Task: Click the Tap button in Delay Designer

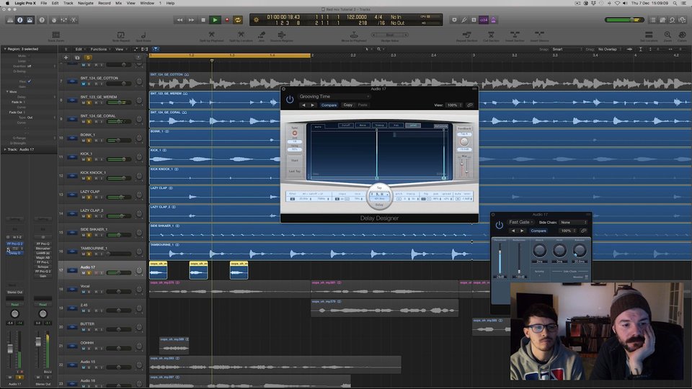Action: coord(379,189)
